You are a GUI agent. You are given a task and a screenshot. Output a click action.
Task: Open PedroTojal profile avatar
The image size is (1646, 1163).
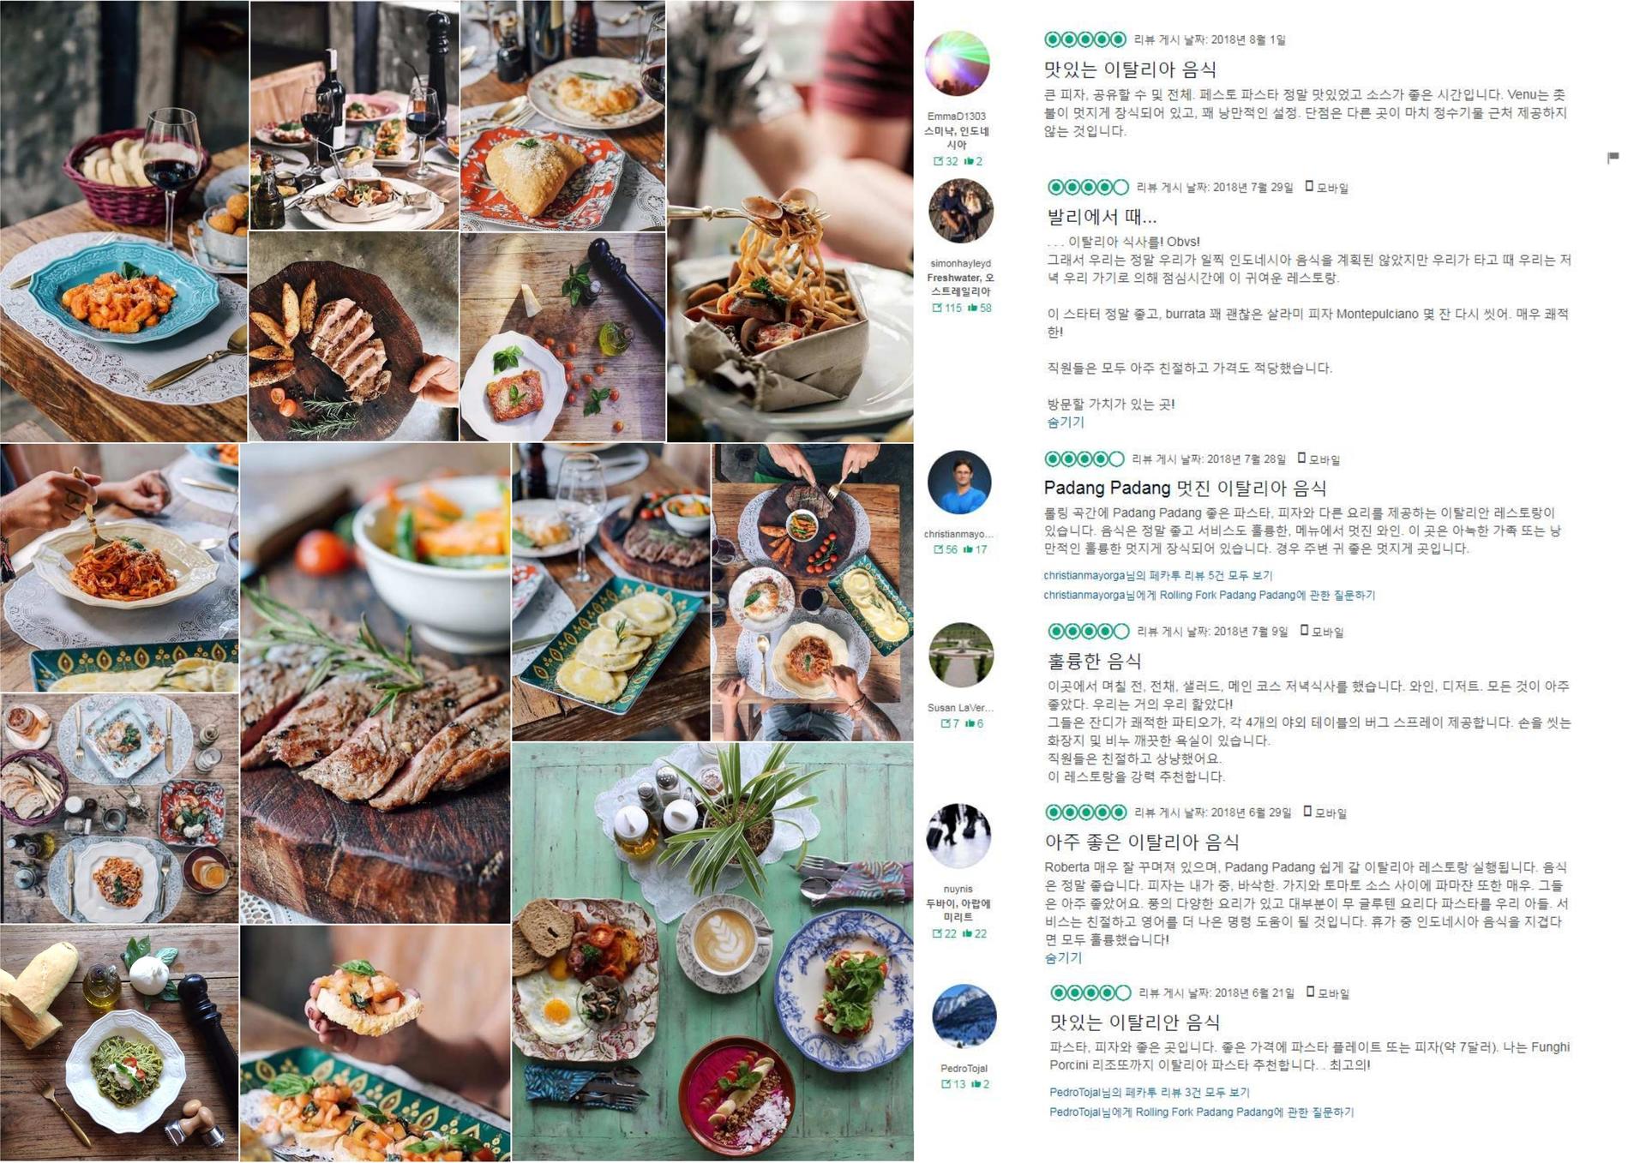pyautogui.click(x=964, y=1016)
